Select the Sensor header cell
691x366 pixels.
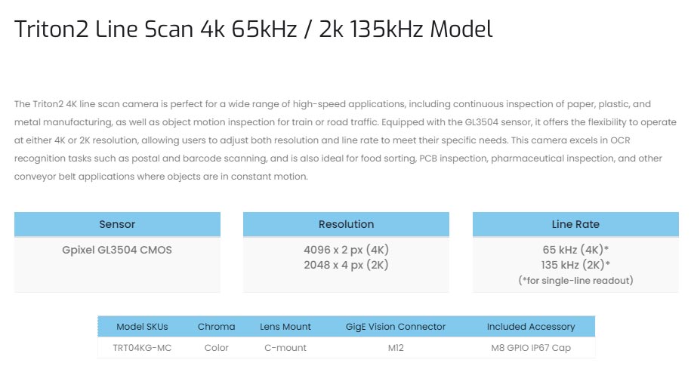[x=117, y=224]
